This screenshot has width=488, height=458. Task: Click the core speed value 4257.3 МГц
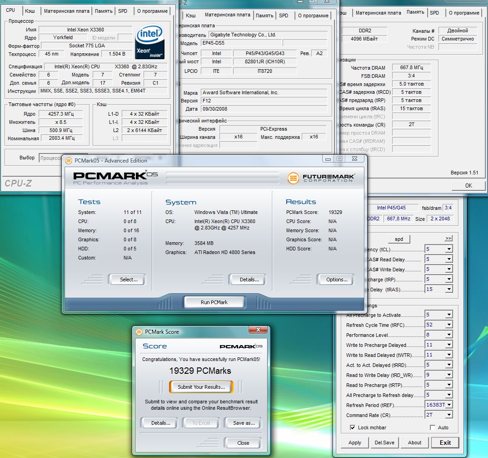(61, 114)
